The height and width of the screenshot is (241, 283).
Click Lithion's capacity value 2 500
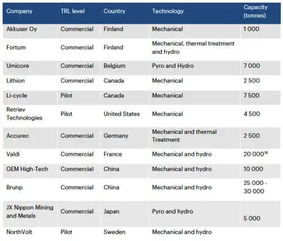[251, 81]
